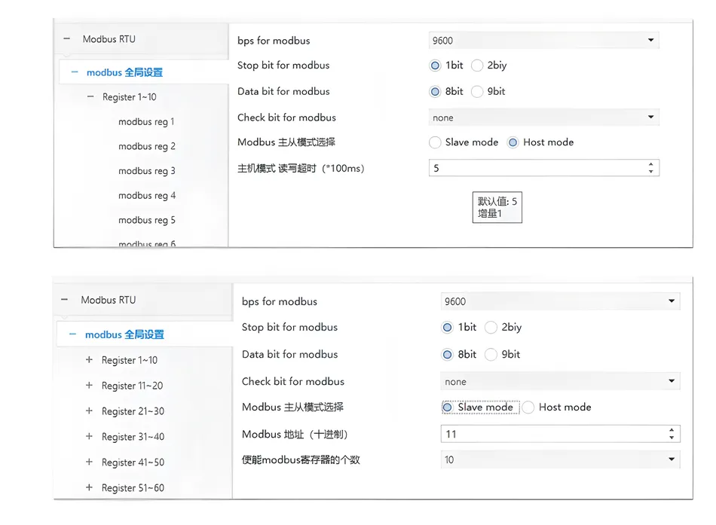Image resolution: width=716 pixels, height=525 pixels.
Task: Choose 9bit data bit in lower panel
Action: coord(491,355)
